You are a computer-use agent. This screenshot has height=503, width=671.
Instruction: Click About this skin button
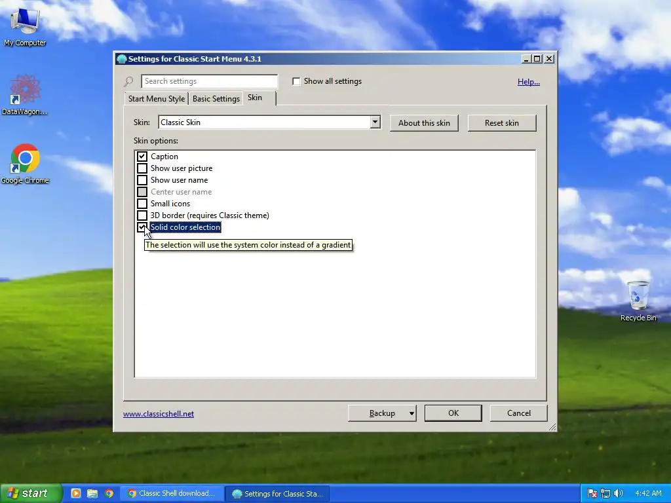pyautogui.click(x=424, y=123)
